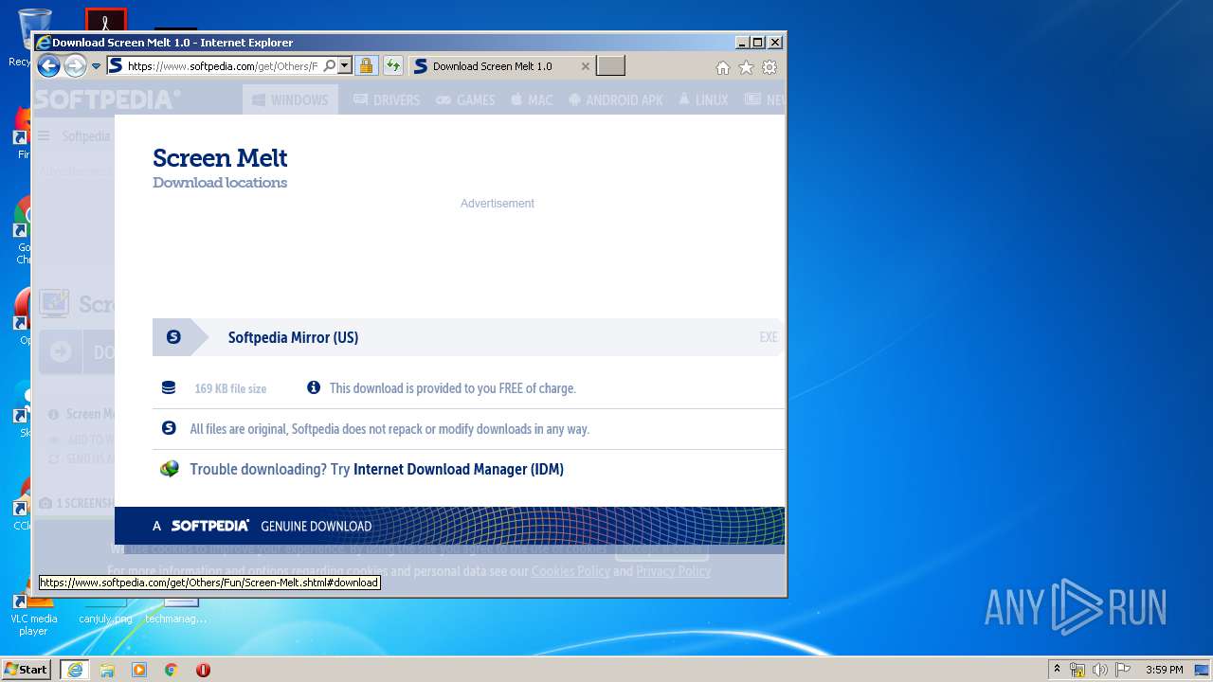The width and height of the screenshot is (1213, 682).
Task: Click the refresh page button
Action: click(392, 65)
